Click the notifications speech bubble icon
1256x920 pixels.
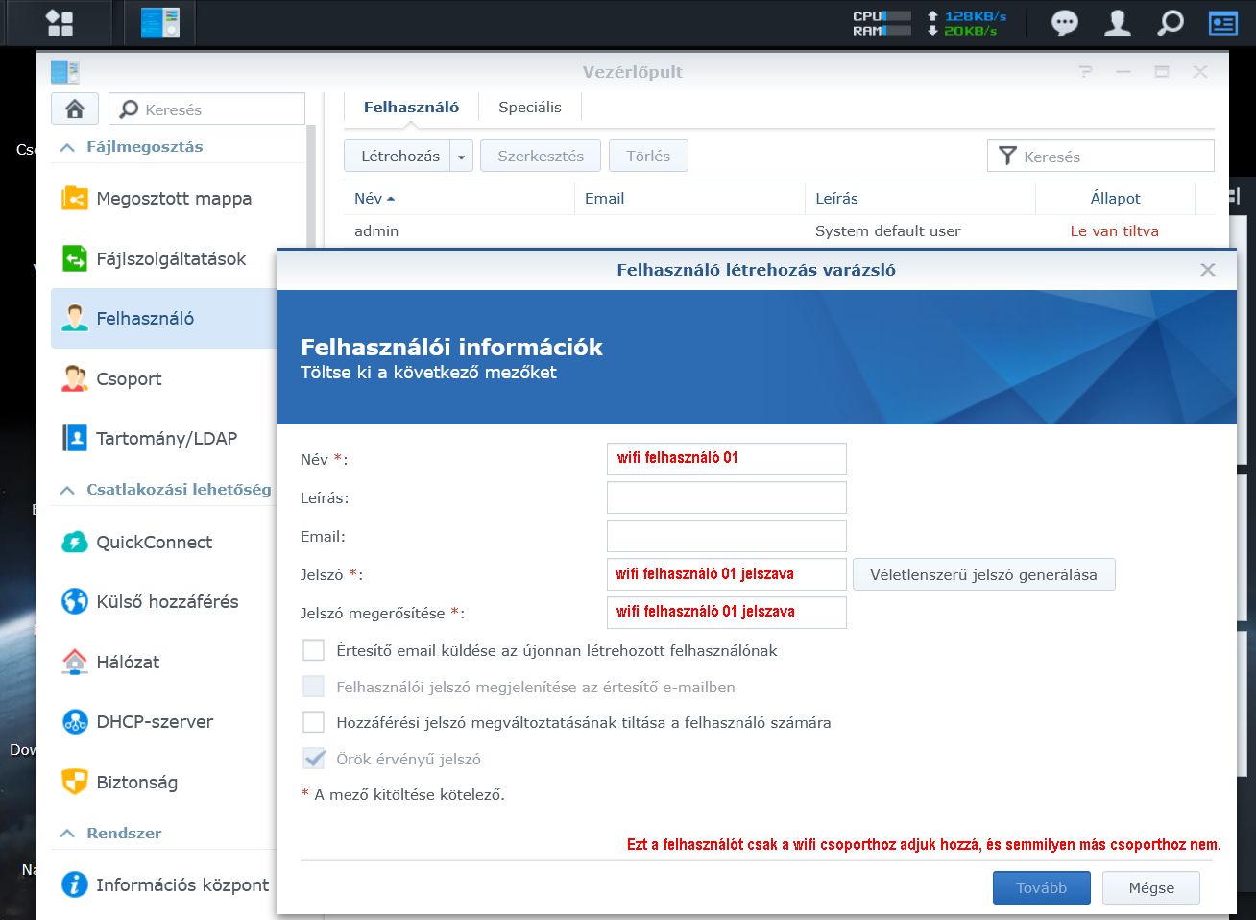coord(1064,23)
